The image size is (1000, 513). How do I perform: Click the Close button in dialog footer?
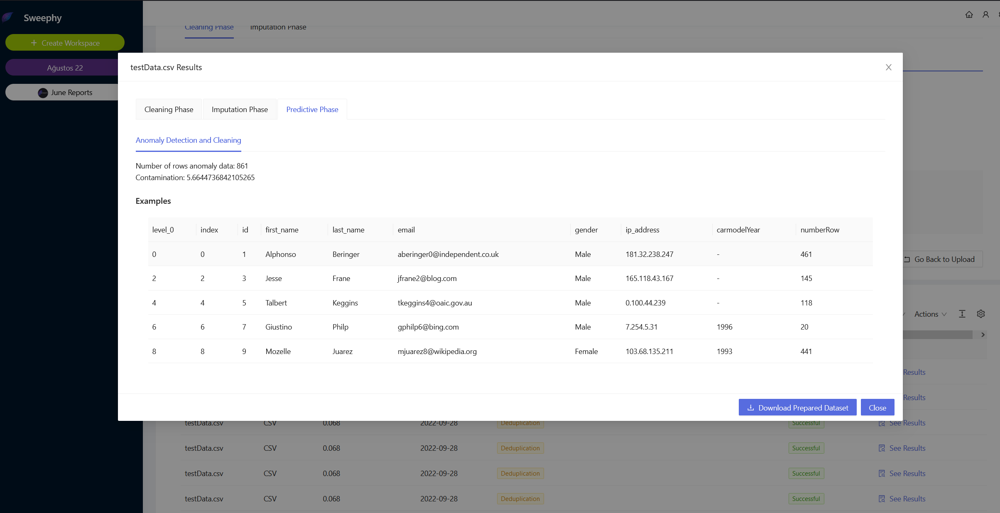877,408
